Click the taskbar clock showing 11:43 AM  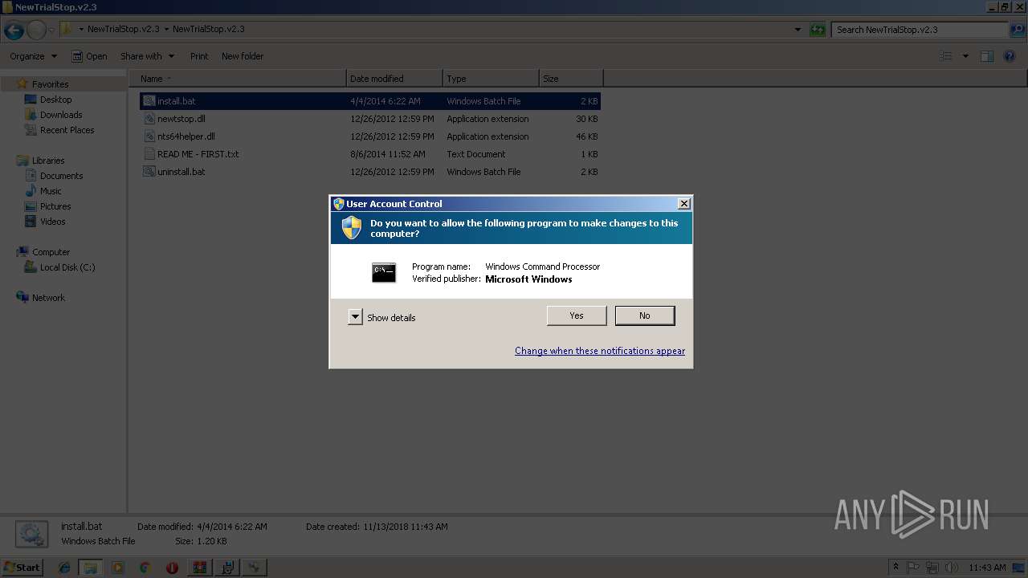click(x=987, y=568)
